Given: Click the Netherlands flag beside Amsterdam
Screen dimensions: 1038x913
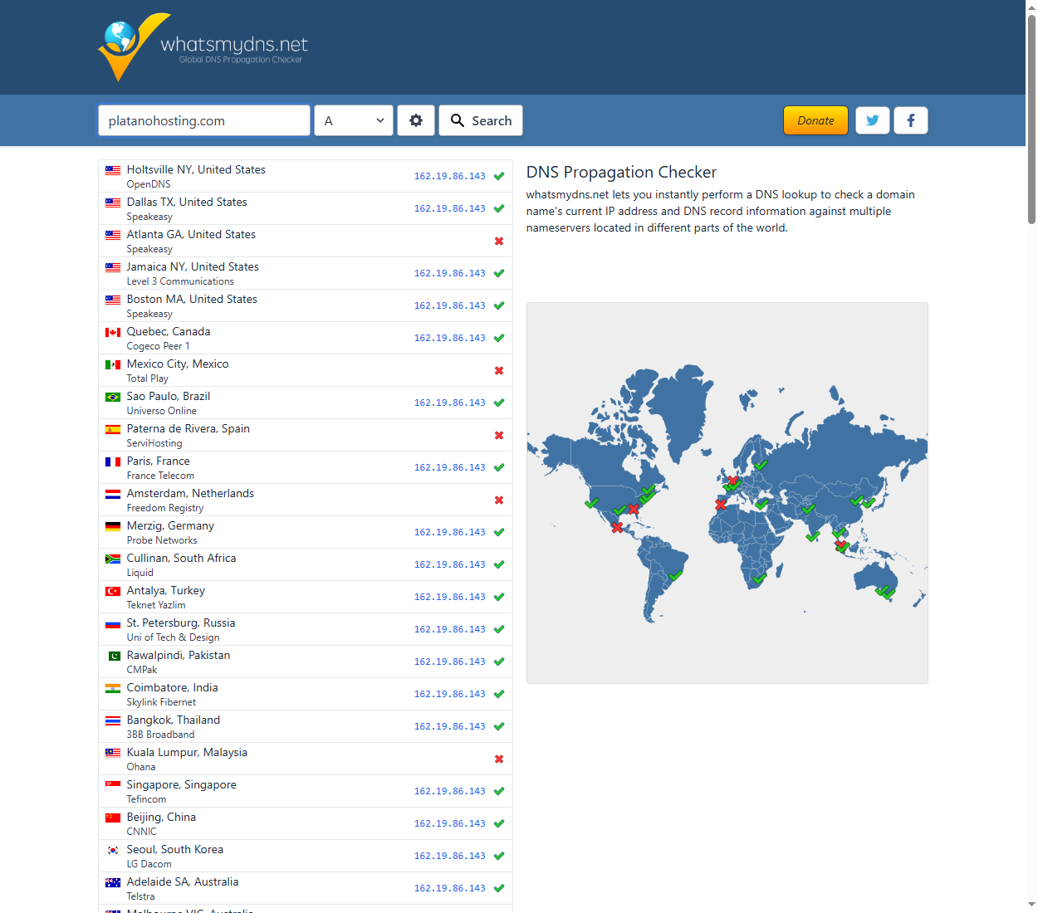Looking at the screenshot, I should [113, 494].
